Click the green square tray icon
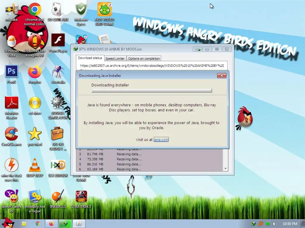This screenshot has width=305, height=228. click(268, 224)
